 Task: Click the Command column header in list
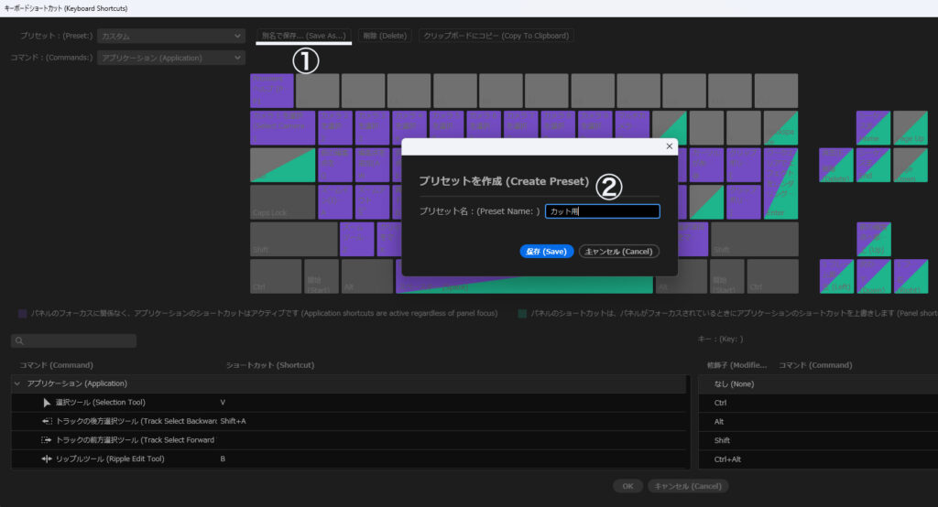click(56, 365)
